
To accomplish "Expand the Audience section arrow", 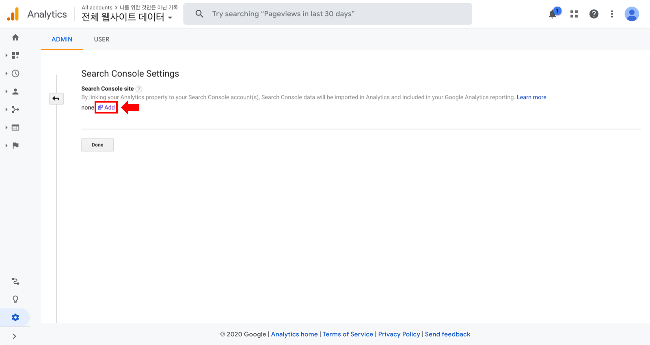I will [x=6, y=92].
